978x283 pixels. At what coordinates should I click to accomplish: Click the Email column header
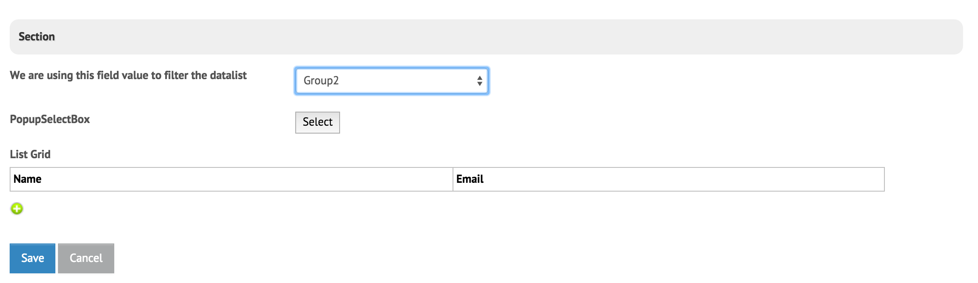click(470, 179)
